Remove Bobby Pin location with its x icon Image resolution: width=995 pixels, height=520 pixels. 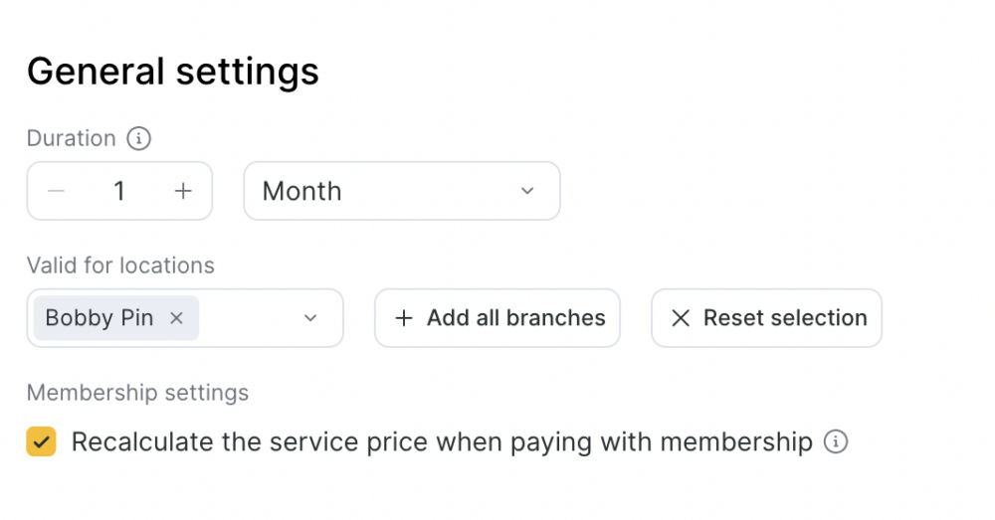click(176, 318)
